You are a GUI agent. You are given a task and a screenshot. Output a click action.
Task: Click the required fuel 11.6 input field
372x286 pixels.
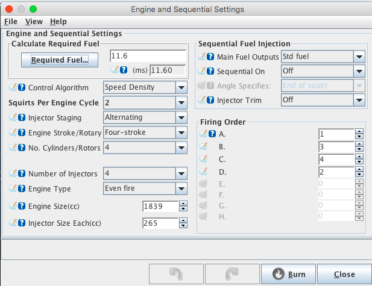click(x=148, y=56)
